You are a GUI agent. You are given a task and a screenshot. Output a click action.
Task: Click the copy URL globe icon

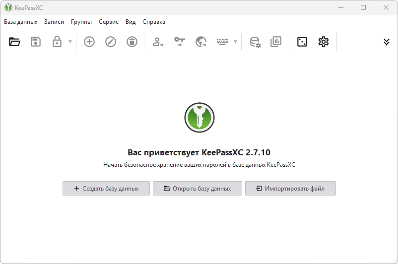pos(200,42)
